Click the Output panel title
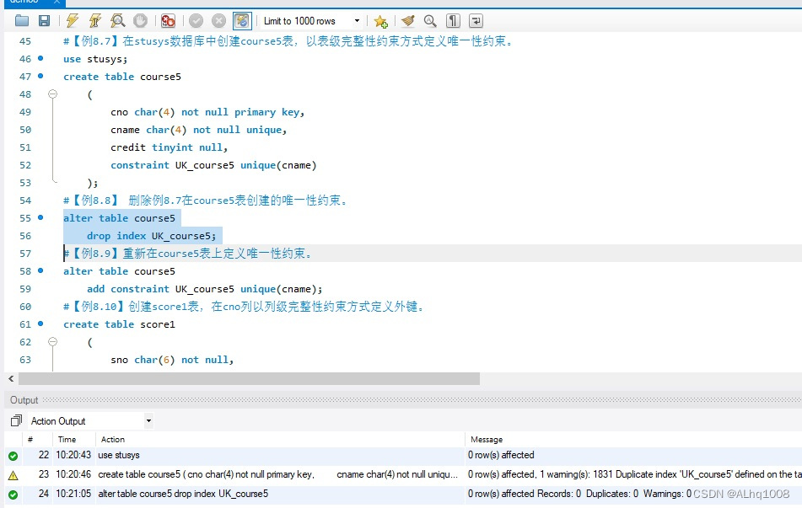This screenshot has width=802, height=508. [x=24, y=400]
